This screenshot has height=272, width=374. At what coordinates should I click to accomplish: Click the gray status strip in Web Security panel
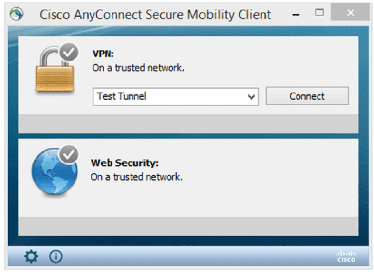pos(188,226)
